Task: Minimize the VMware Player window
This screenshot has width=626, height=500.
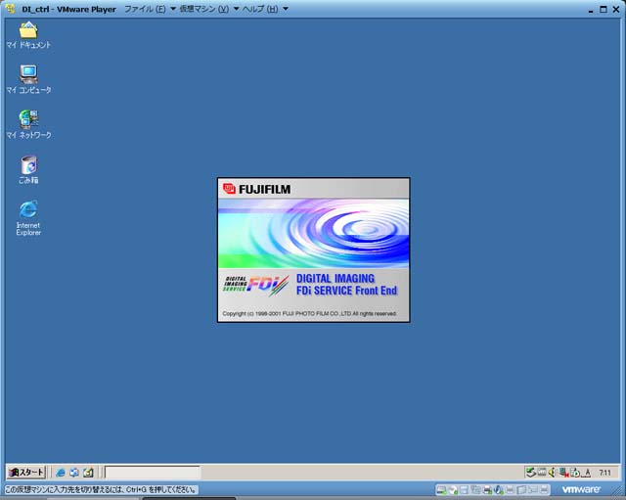Action: click(591, 9)
